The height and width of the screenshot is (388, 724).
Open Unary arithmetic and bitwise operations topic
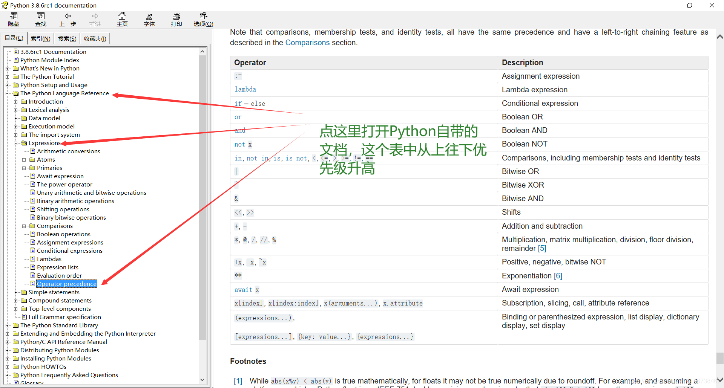(x=92, y=192)
